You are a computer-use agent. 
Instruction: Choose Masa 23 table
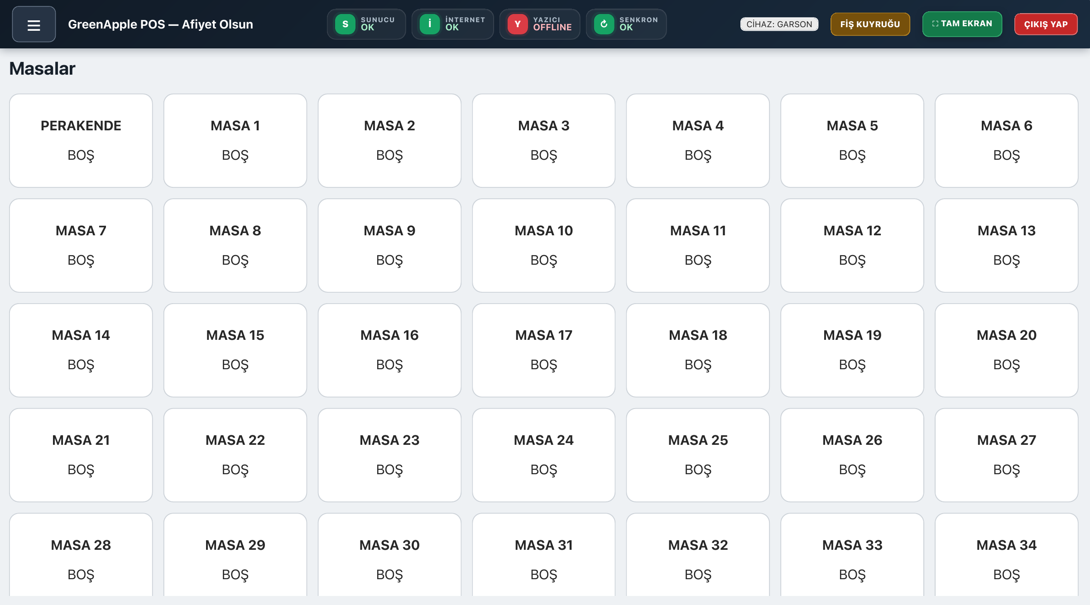[x=389, y=455]
